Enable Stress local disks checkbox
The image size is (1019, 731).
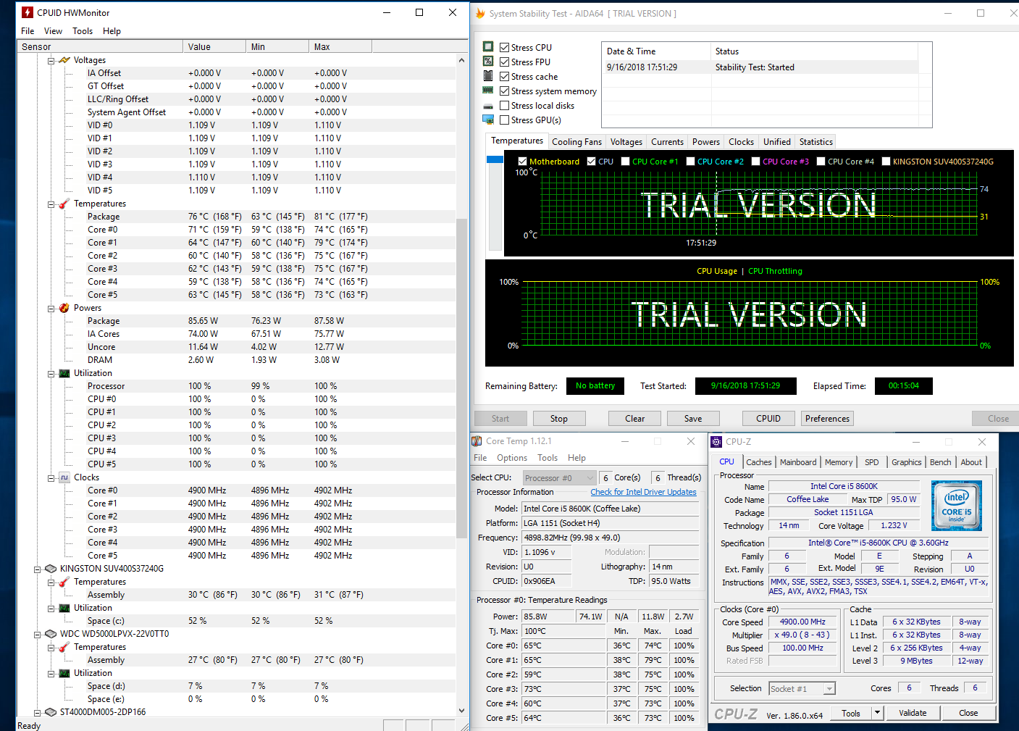click(x=505, y=106)
